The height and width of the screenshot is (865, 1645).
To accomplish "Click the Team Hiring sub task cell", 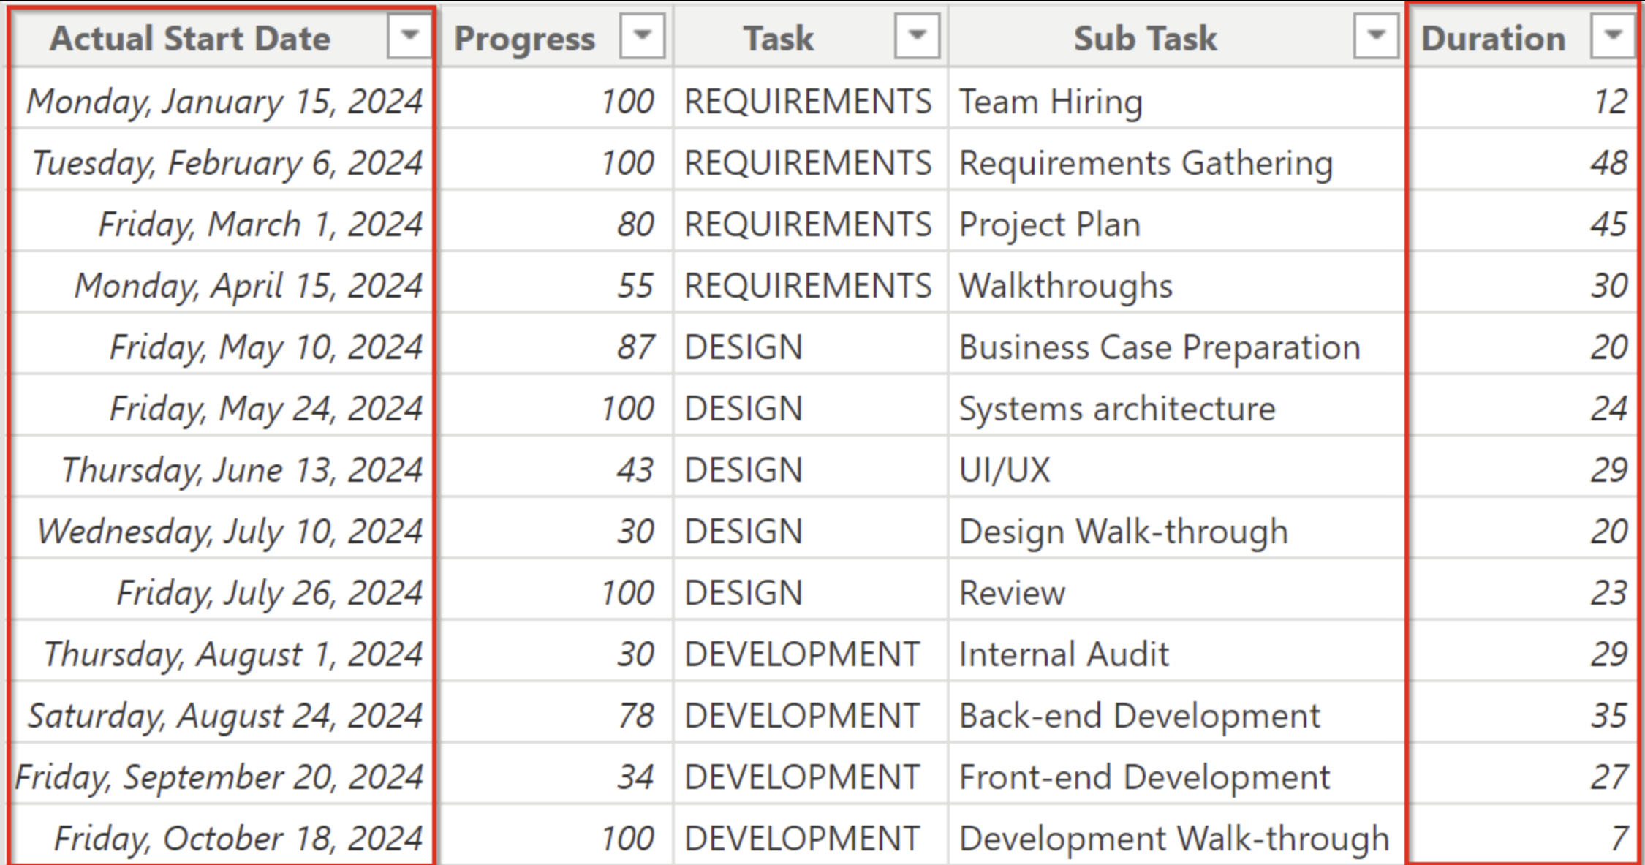I will [1050, 101].
